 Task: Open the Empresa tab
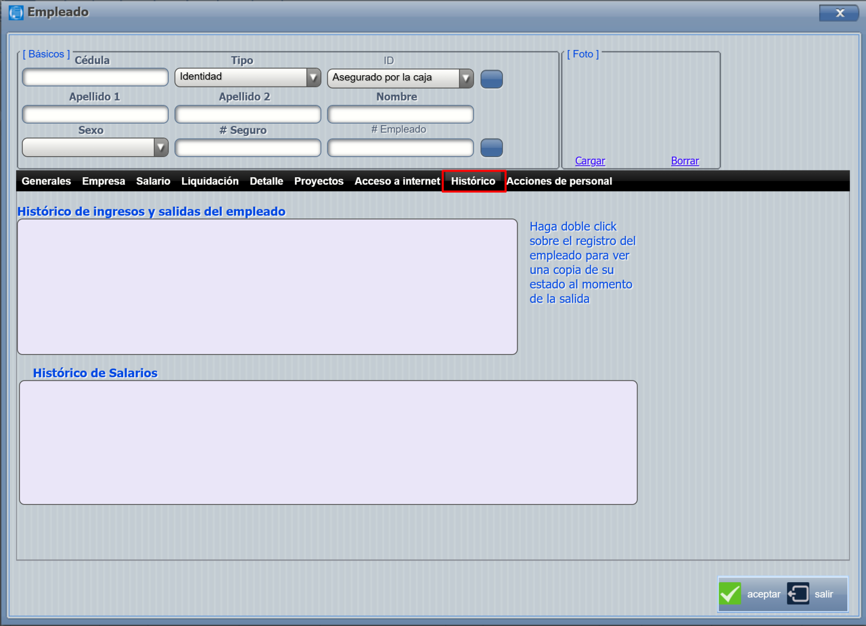[x=104, y=181]
